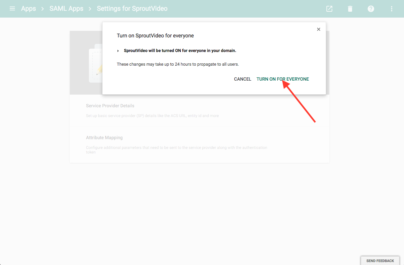Viewport: 404px width, 265px height.
Task: Cancel turning on SproutVideo
Action: pyautogui.click(x=243, y=79)
